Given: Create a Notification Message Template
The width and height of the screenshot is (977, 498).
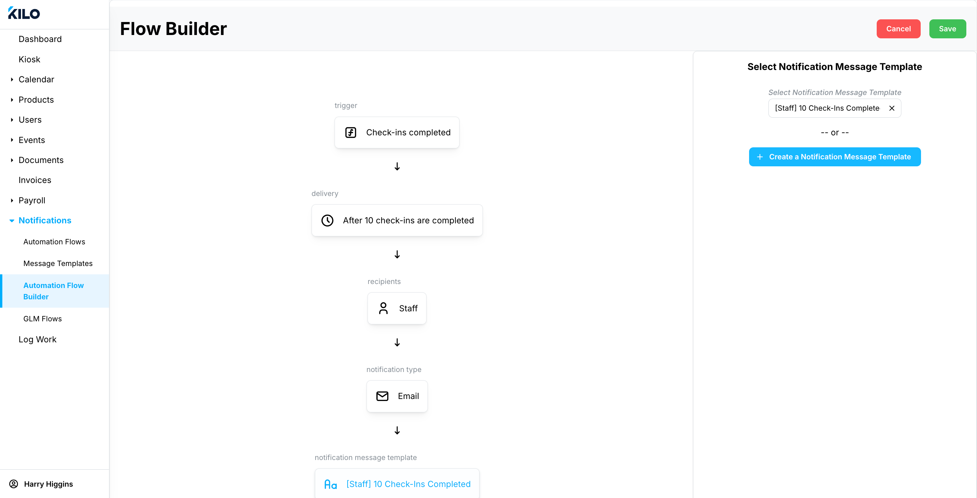Looking at the screenshot, I should 834,157.
